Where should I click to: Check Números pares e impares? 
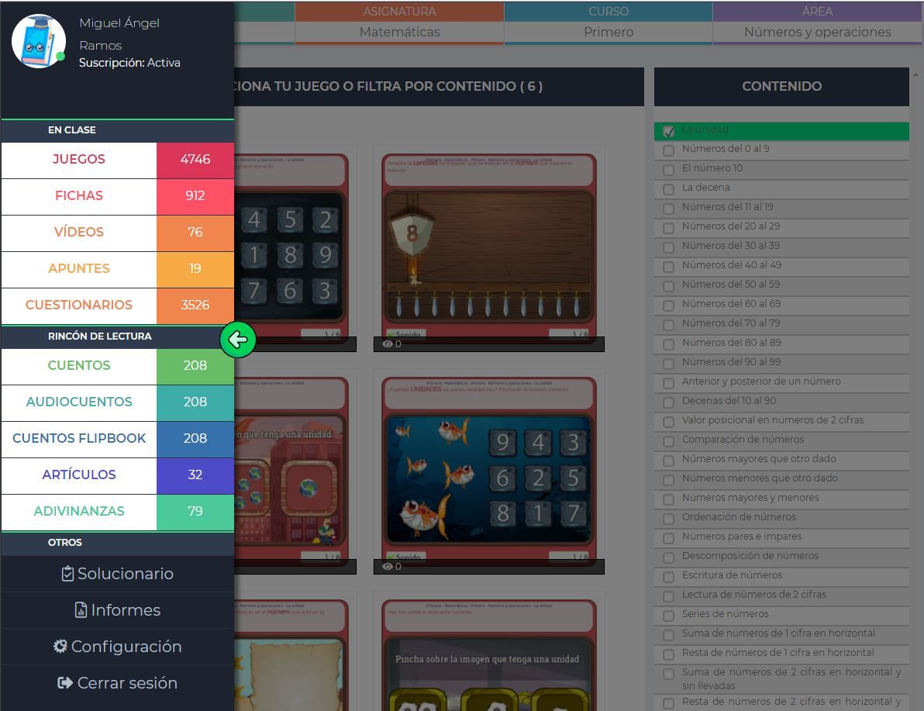click(x=668, y=538)
